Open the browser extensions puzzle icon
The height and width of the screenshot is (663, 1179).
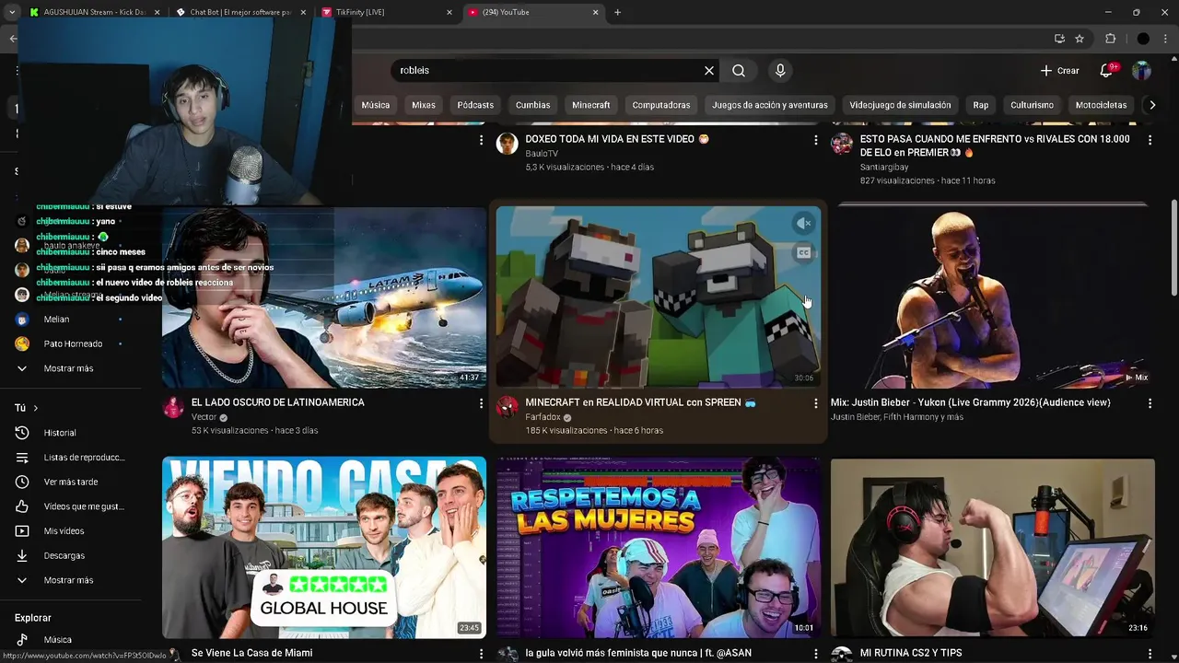(1111, 39)
